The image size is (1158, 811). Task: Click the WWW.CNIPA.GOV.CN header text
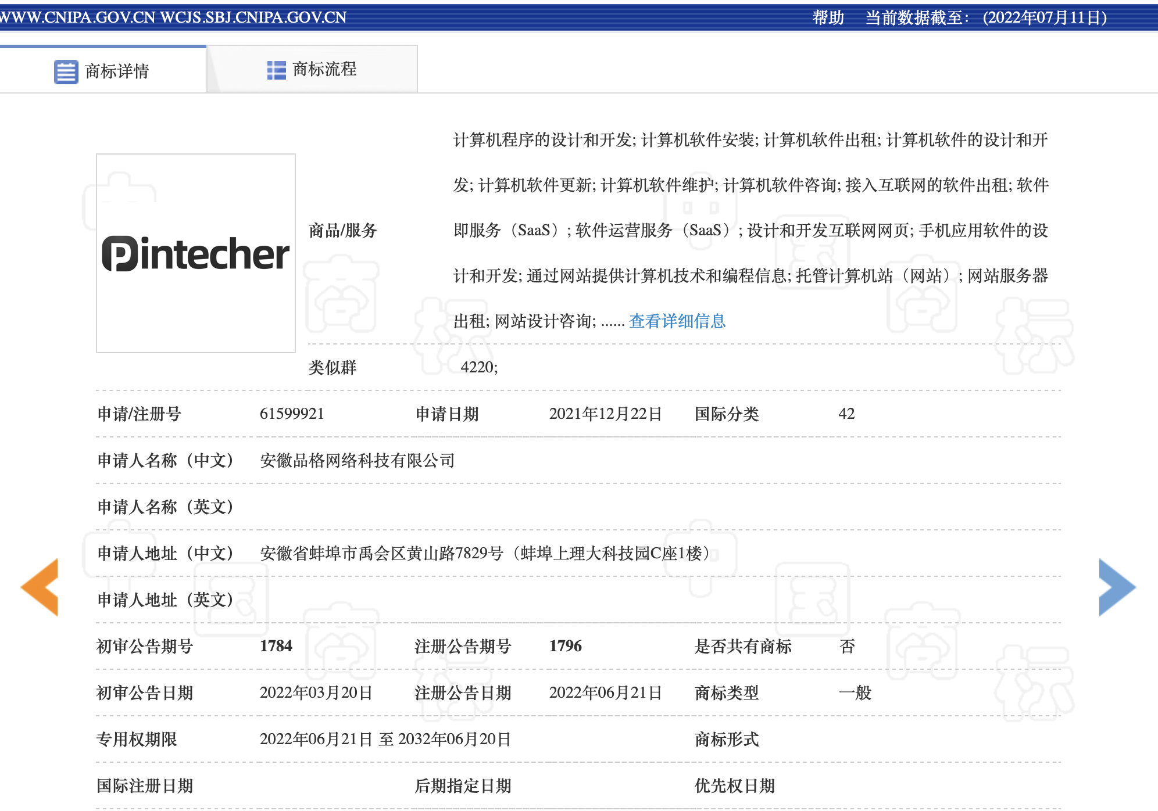(78, 17)
